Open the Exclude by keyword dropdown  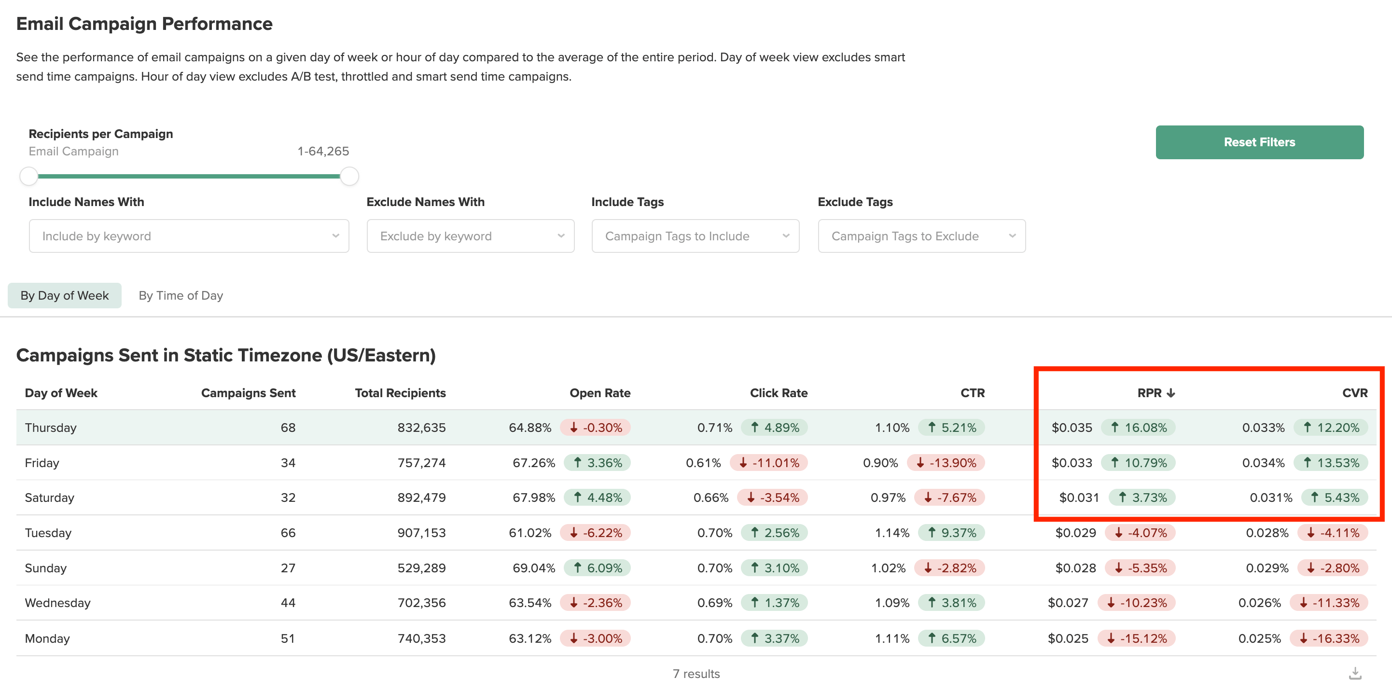470,236
